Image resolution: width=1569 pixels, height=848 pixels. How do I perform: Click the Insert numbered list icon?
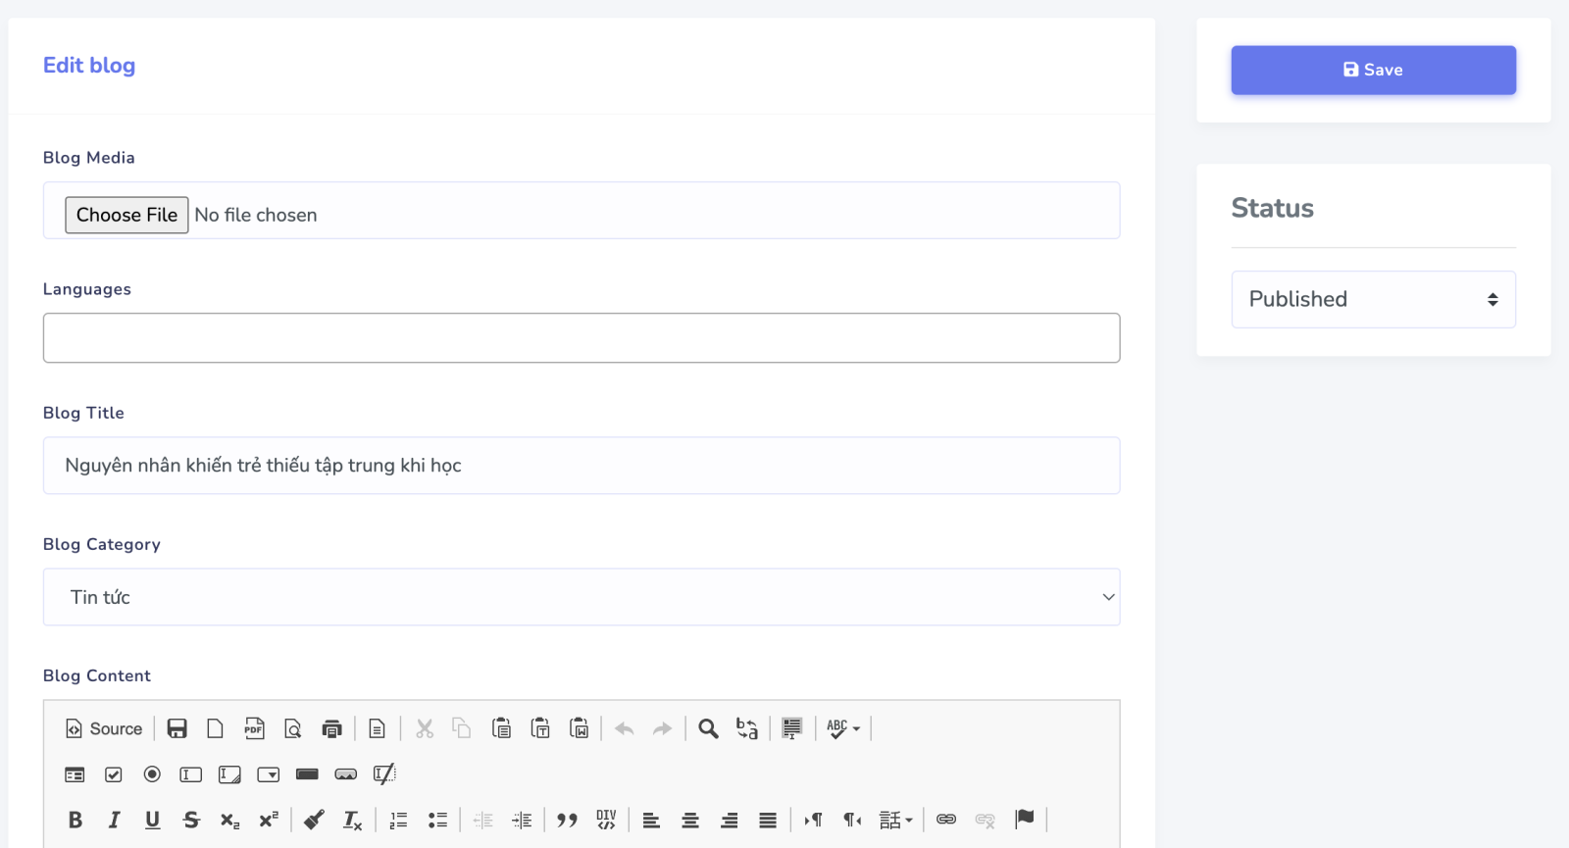pyautogui.click(x=398, y=820)
